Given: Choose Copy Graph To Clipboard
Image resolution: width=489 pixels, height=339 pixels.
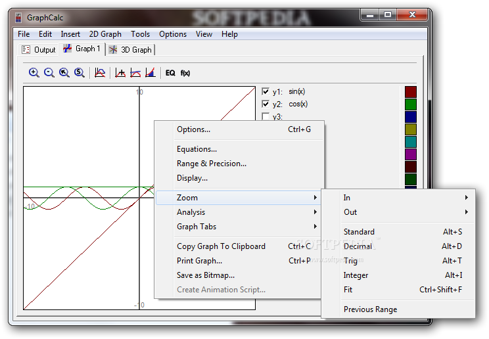Looking at the screenshot, I should coord(238,246).
